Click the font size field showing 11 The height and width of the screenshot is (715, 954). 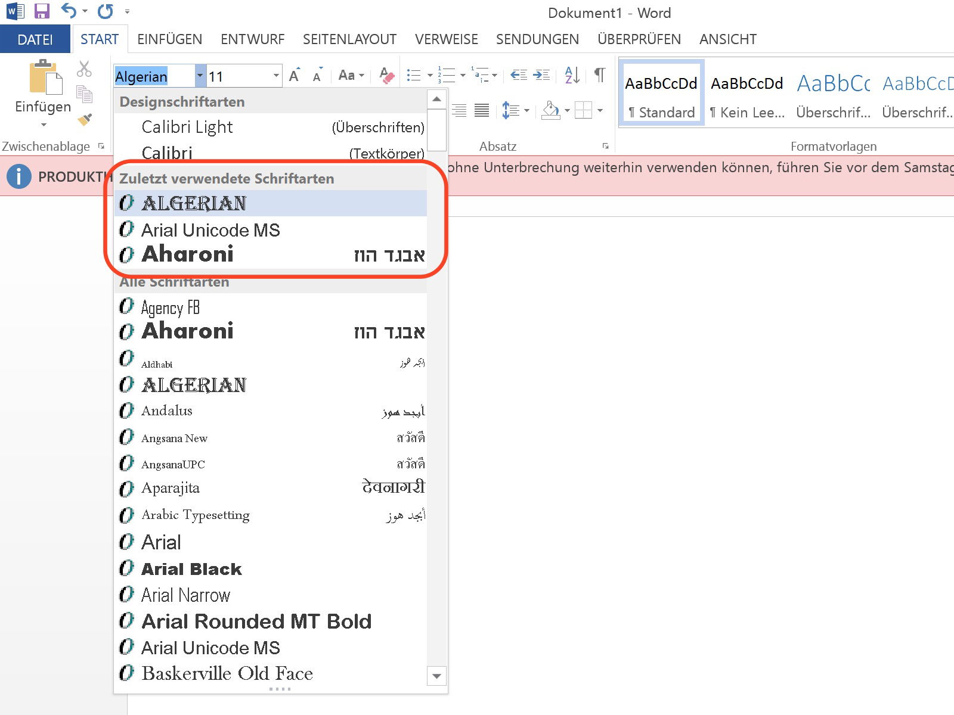(238, 76)
